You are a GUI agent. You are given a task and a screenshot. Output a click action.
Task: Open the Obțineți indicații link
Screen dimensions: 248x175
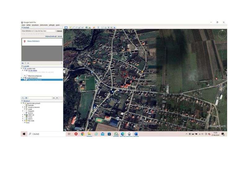51,36
